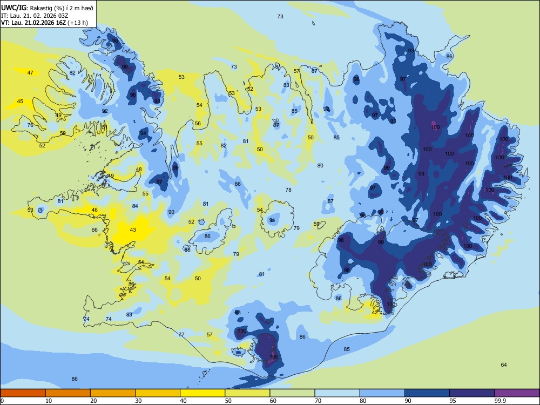Pick the purple legend swatch above 99.9
Image resolution: width=540 pixels, height=405 pixels.
(x=517, y=393)
